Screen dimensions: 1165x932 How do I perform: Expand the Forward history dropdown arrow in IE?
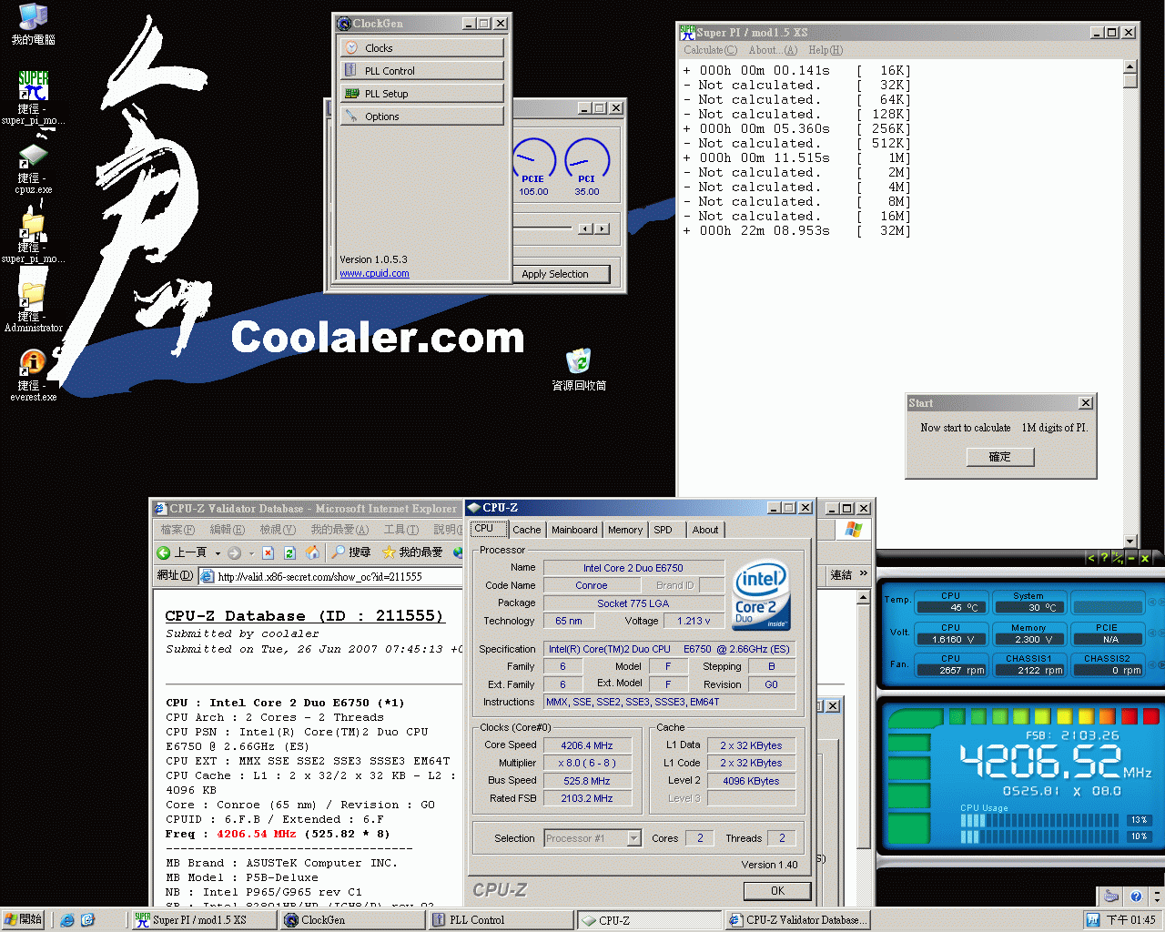coord(251,552)
